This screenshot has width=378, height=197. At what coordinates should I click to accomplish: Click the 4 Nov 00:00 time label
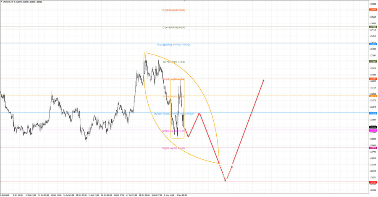coord(182,195)
